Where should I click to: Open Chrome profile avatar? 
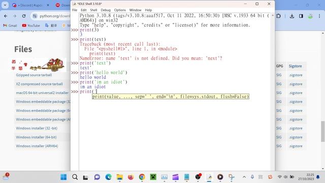(310, 16)
